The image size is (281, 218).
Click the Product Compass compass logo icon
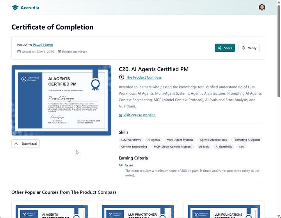[x=121, y=77]
